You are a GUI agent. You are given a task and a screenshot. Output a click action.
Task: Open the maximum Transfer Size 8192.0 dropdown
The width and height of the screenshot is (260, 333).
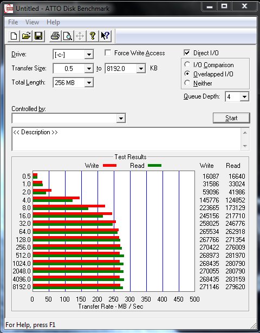tap(141, 69)
